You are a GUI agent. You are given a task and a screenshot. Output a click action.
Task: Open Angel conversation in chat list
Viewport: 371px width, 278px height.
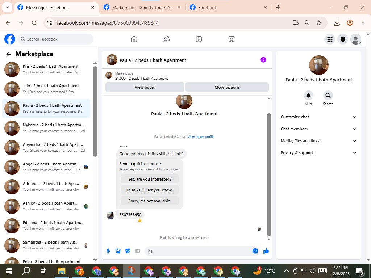[x=46, y=167]
